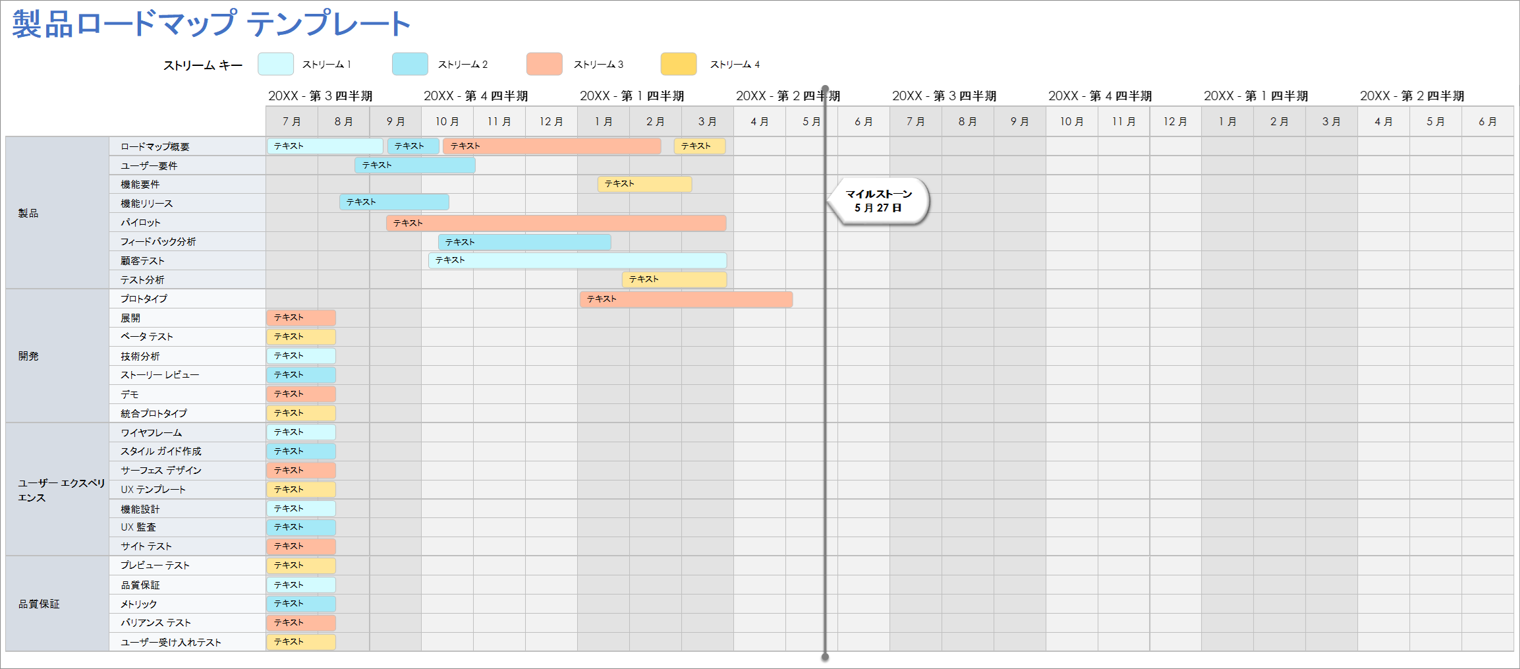Select the 品質保証 category cell
This screenshot has width=1520, height=669.
57,604
